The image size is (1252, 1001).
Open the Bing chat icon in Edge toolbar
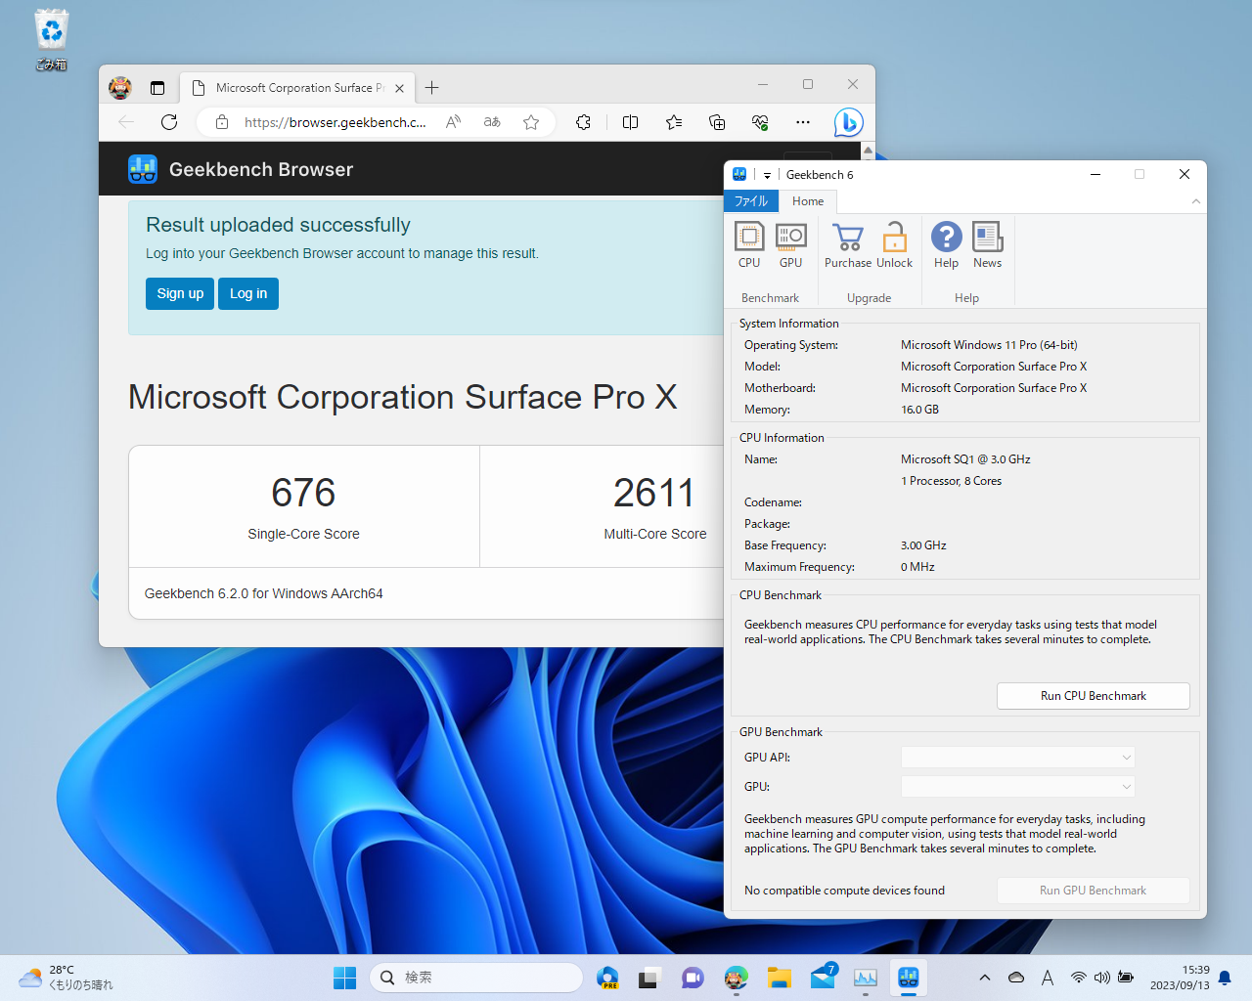coord(849,122)
